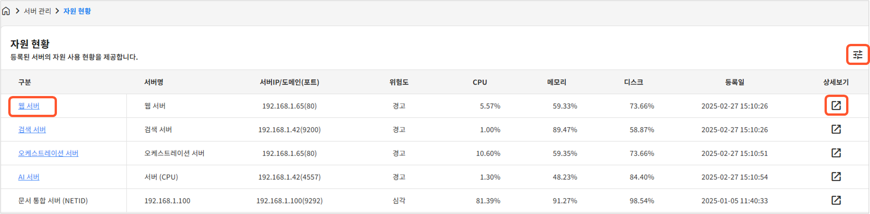870x214 pixels.
Task: Click the 위험도 column header
Action: [x=399, y=82]
